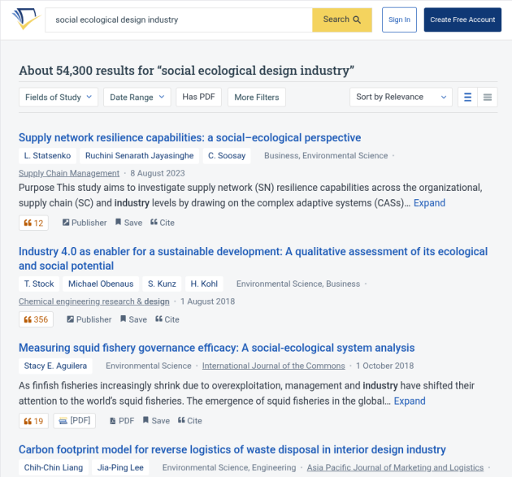The width and height of the screenshot is (512, 477).
Task: Switch to the compact list view icon
Action: click(487, 98)
